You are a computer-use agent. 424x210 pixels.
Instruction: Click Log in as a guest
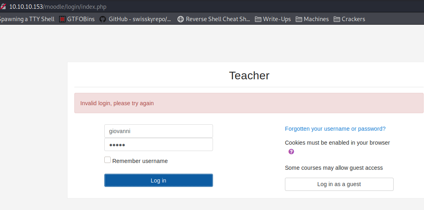tap(339, 184)
